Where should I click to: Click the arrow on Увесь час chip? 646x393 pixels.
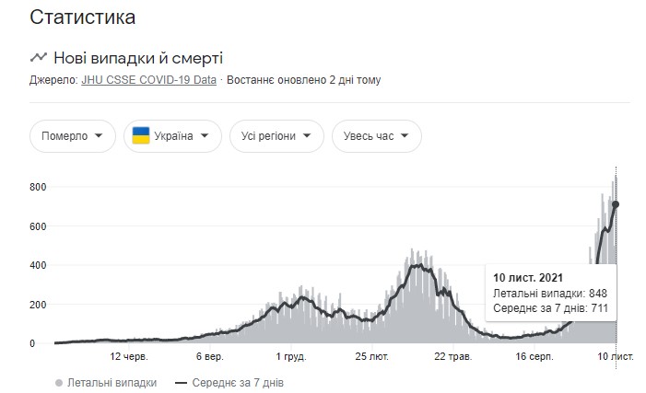pos(405,136)
